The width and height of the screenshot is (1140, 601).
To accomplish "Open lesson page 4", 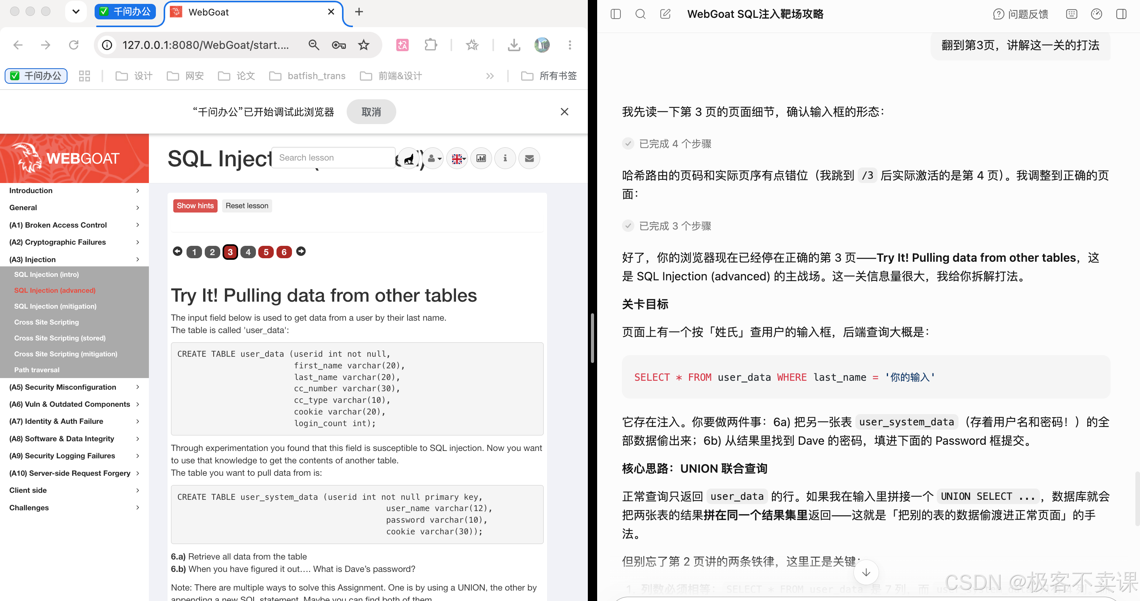I will pos(248,252).
